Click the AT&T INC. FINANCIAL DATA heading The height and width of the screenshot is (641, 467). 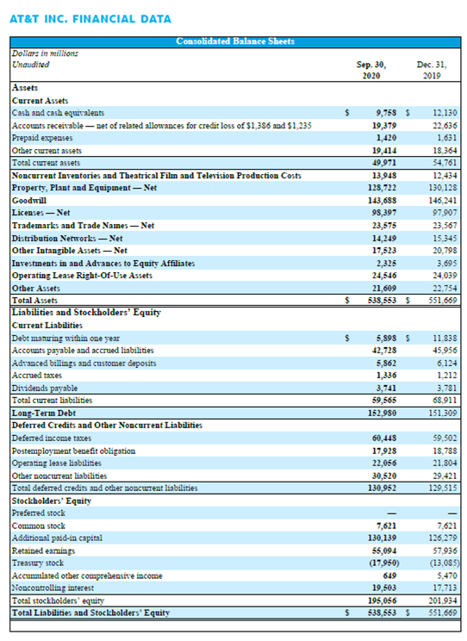tap(90, 19)
